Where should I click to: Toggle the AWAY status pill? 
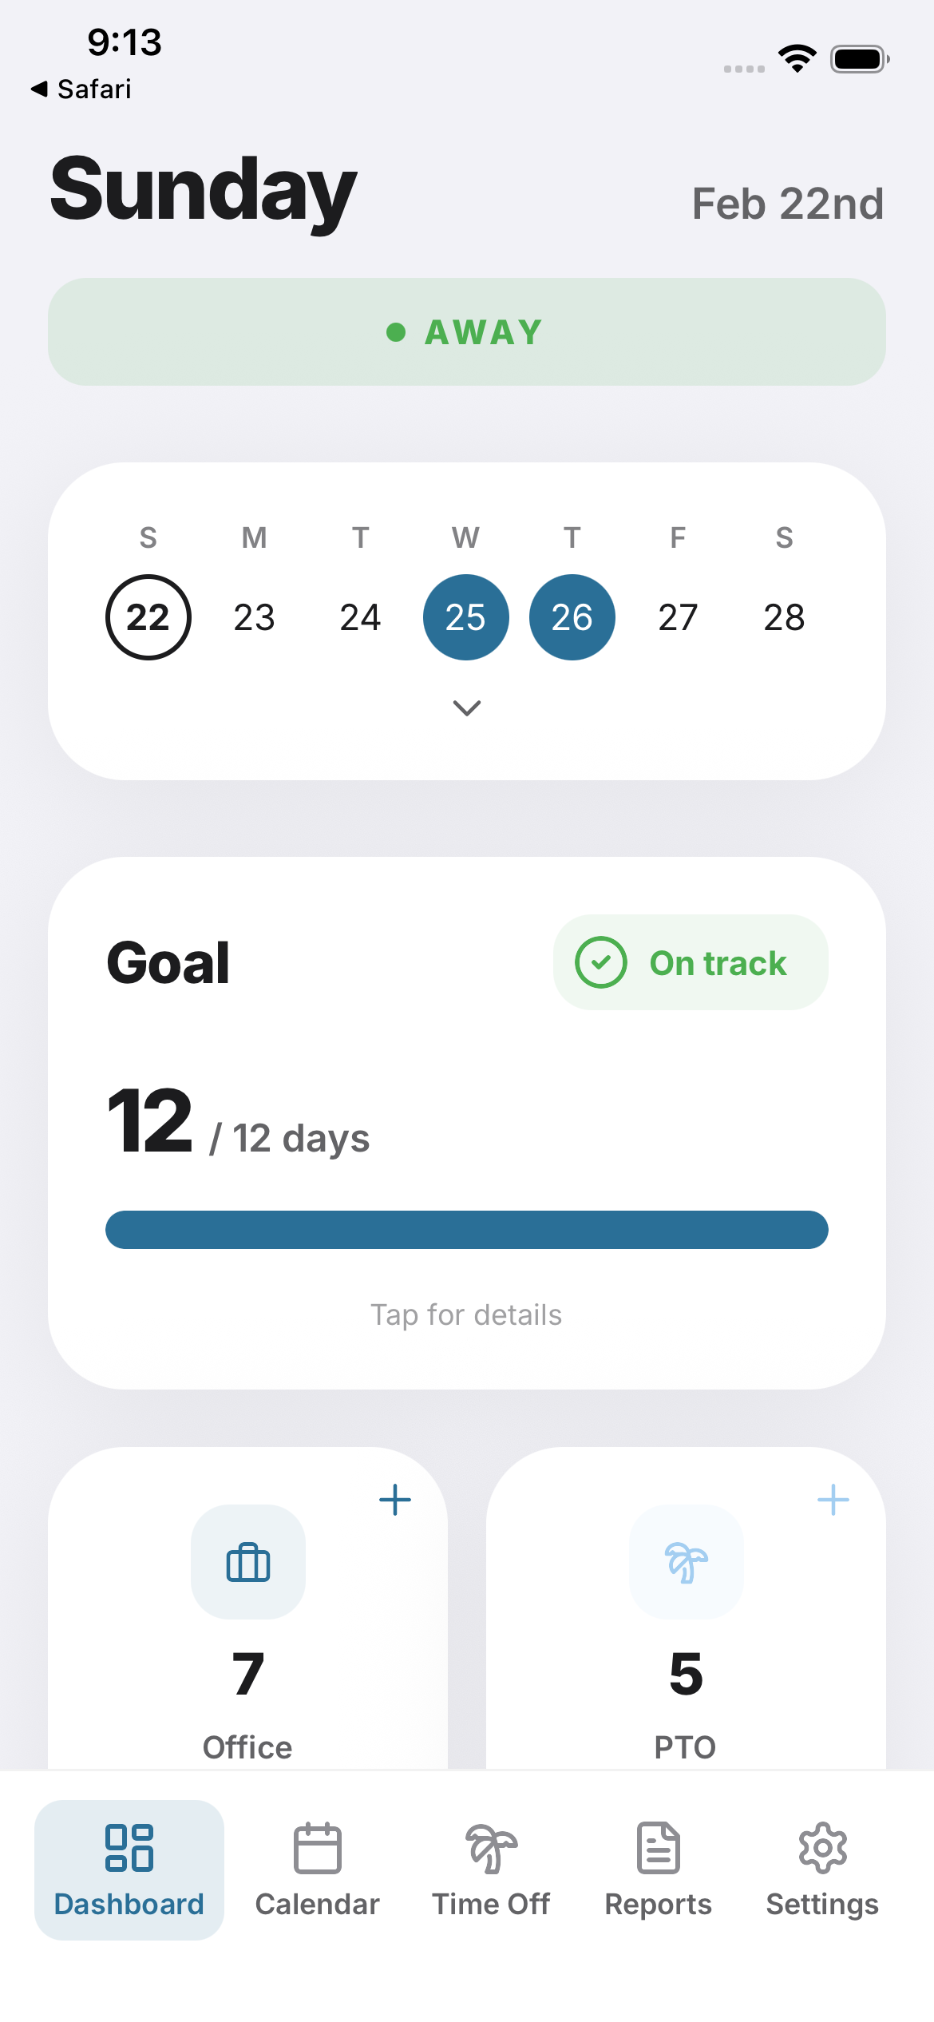(467, 332)
